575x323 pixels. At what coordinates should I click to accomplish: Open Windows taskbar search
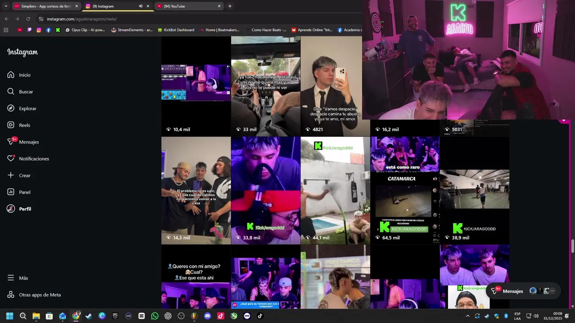pos(23,316)
